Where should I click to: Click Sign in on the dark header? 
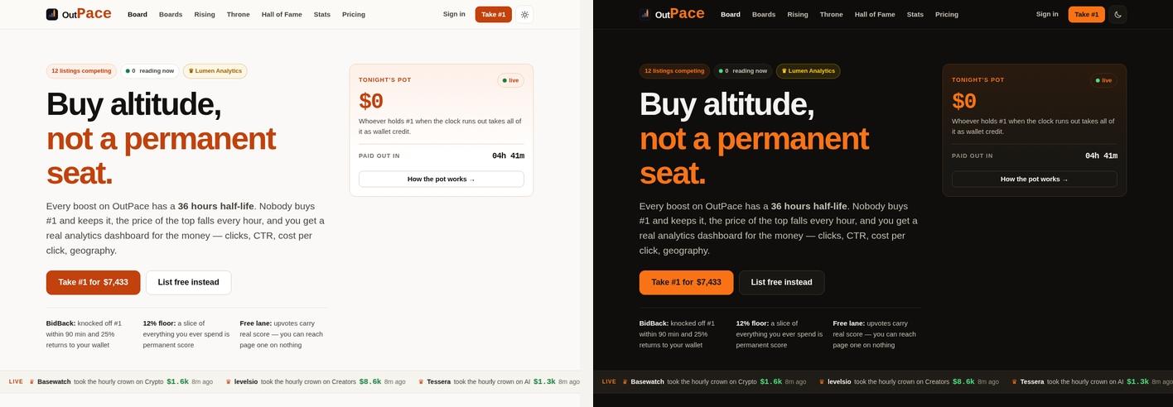1047,14
